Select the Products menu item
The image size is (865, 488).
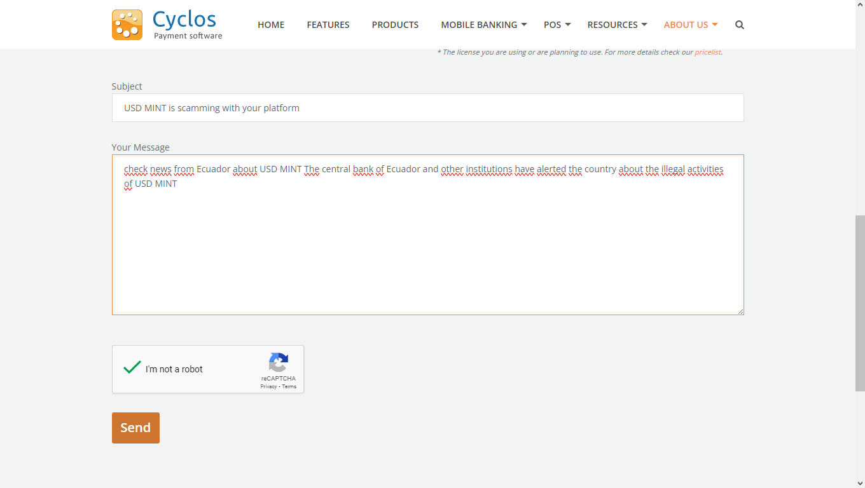395,25
